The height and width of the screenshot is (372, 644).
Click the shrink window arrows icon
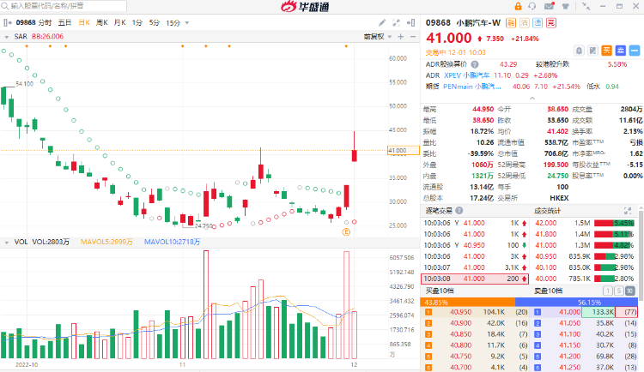point(586,6)
